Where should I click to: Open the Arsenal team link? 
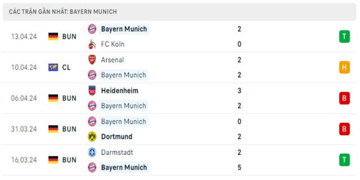pyautogui.click(x=112, y=59)
